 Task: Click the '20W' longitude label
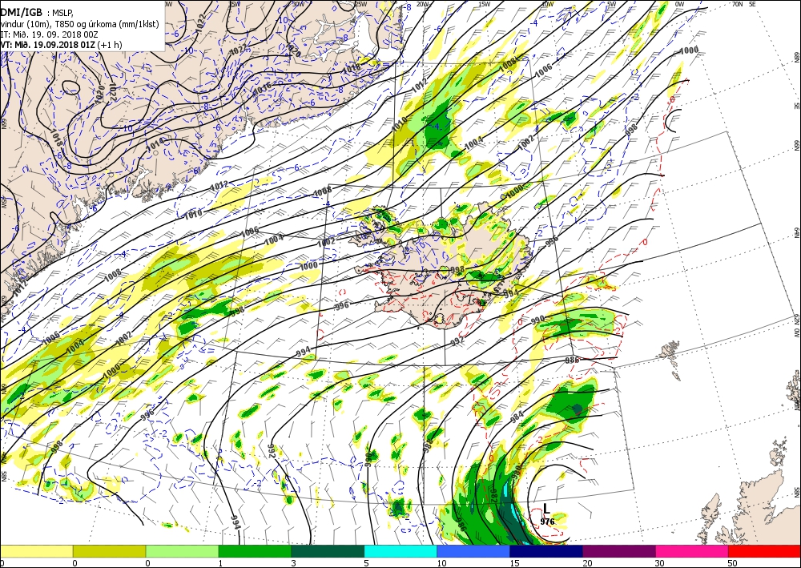(422, 4)
